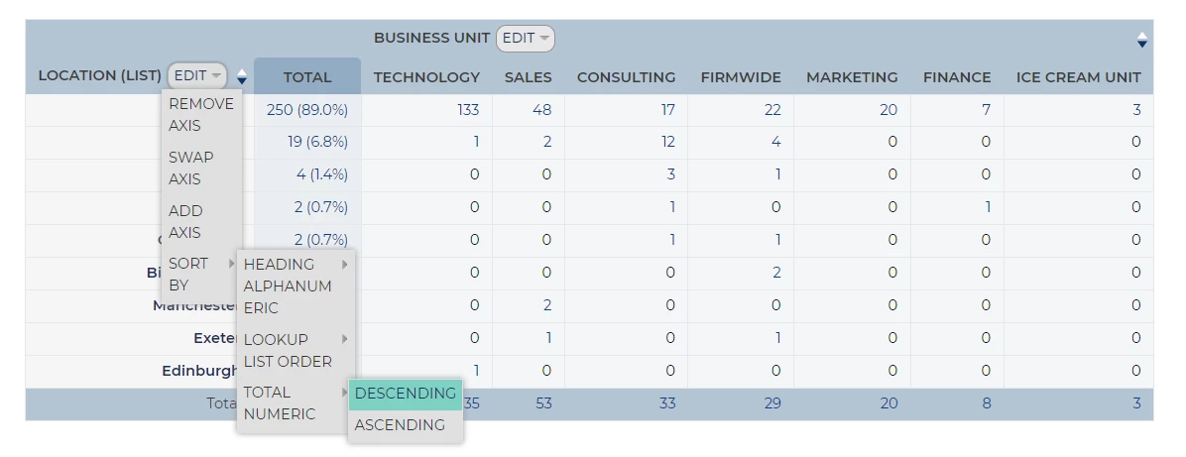Click the 19 (6.8%) total cell
The width and height of the screenshot is (1186, 457).
click(x=317, y=142)
